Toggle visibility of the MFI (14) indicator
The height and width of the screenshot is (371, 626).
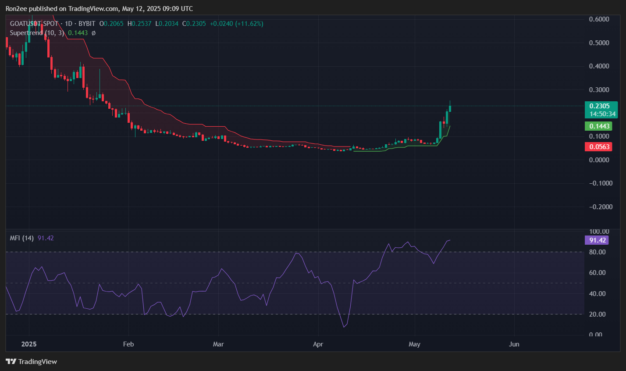click(x=21, y=238)
